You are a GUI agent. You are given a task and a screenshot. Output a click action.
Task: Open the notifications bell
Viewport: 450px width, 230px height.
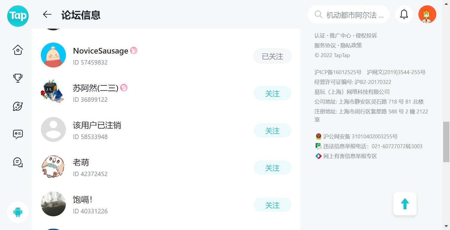tap(404, 14)
